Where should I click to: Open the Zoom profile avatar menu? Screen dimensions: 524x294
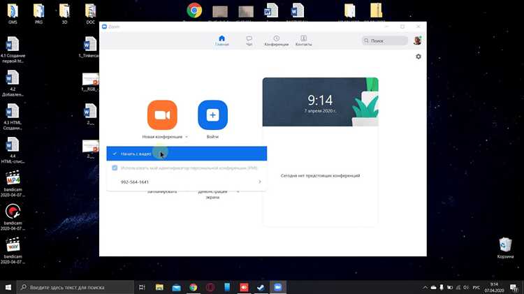[417, 41]
